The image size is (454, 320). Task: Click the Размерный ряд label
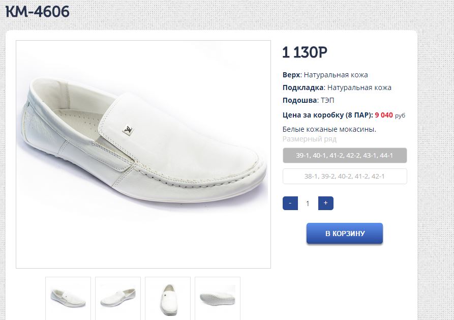pos(309,139)
